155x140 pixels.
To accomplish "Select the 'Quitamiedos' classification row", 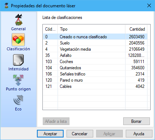I will (x=95, y=68).
